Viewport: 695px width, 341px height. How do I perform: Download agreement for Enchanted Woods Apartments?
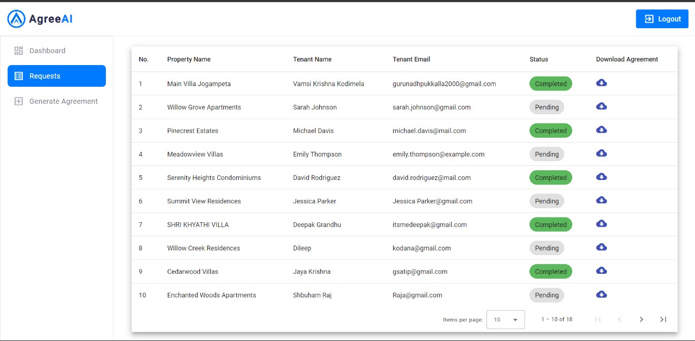coord(602,294)
